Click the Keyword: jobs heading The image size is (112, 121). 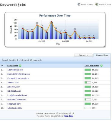pyautogui.click(x=13, y=5)
